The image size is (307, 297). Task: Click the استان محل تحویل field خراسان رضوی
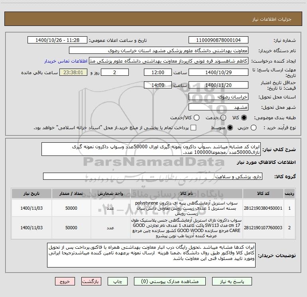point(218,96)
